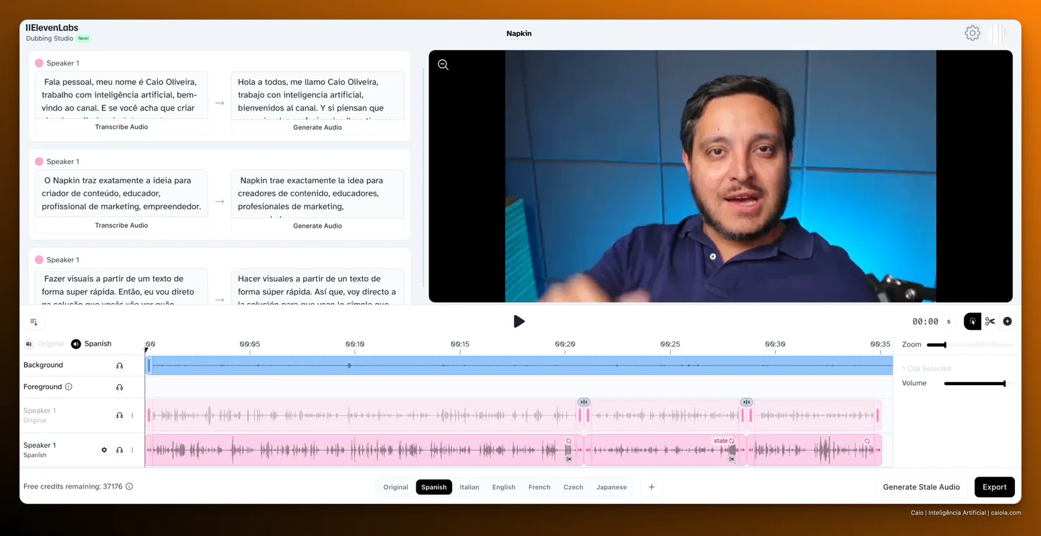Click the add clip plus icon
This screenshot has width=1041, height=536.
1007,321
